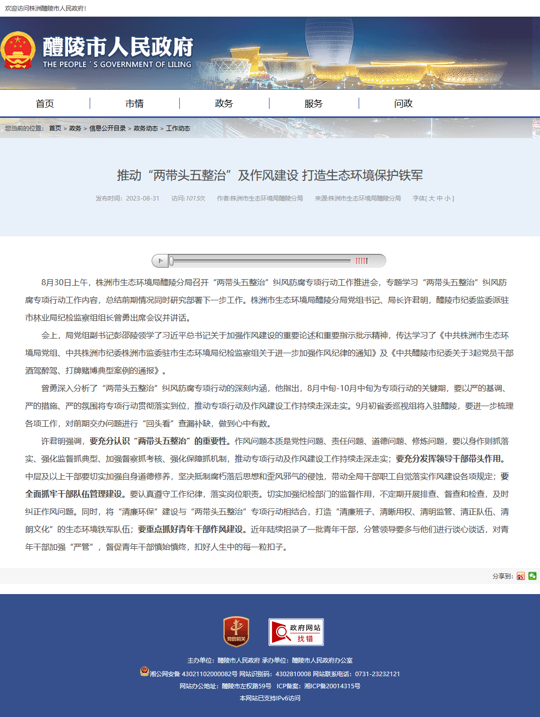Set font size to 大

tap(432, 199)
